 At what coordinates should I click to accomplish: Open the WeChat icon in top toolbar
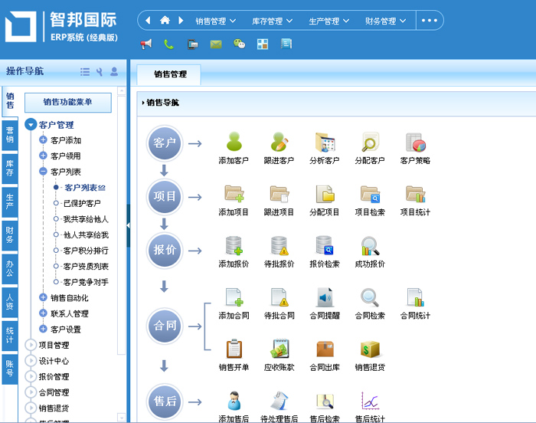(240, 44)
